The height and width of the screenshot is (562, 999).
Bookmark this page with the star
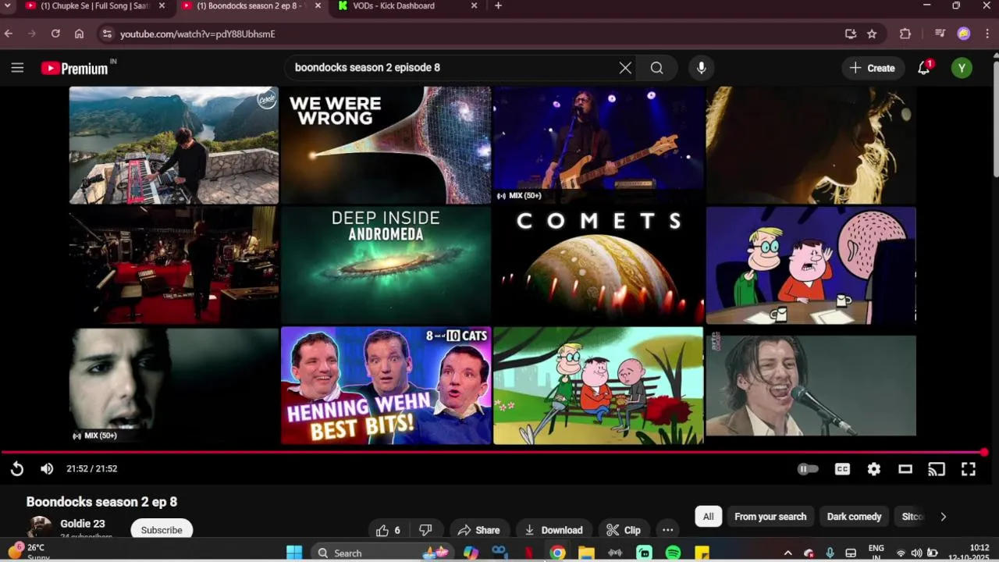pyautogui.click(x=872, y=34)
